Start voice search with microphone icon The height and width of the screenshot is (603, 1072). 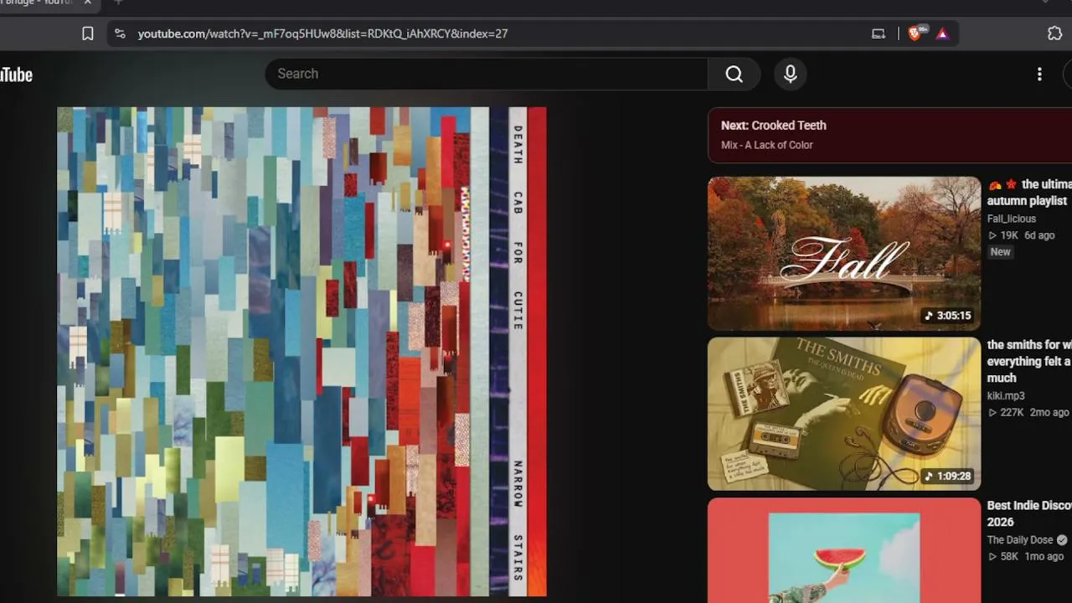point(790,74)
